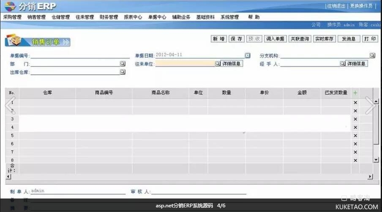Delete row 3 with its X icon
The image size is (382, 212).
[355, 119]
